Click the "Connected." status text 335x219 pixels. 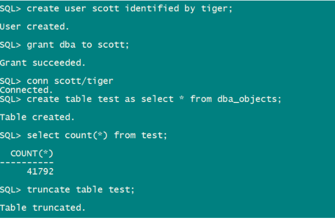[27, 89]
